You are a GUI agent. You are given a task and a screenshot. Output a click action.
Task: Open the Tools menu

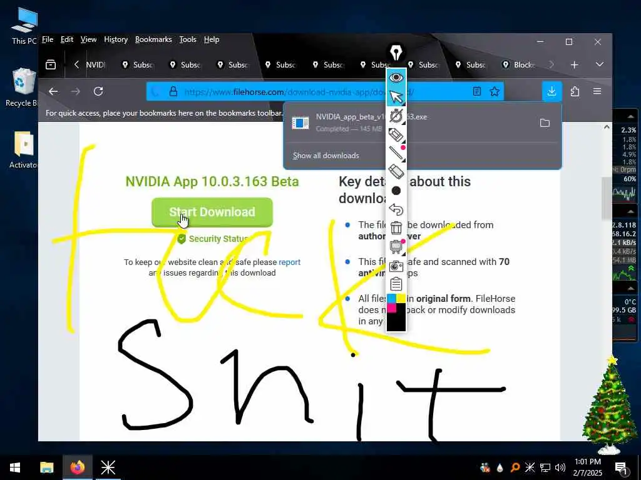188,39
